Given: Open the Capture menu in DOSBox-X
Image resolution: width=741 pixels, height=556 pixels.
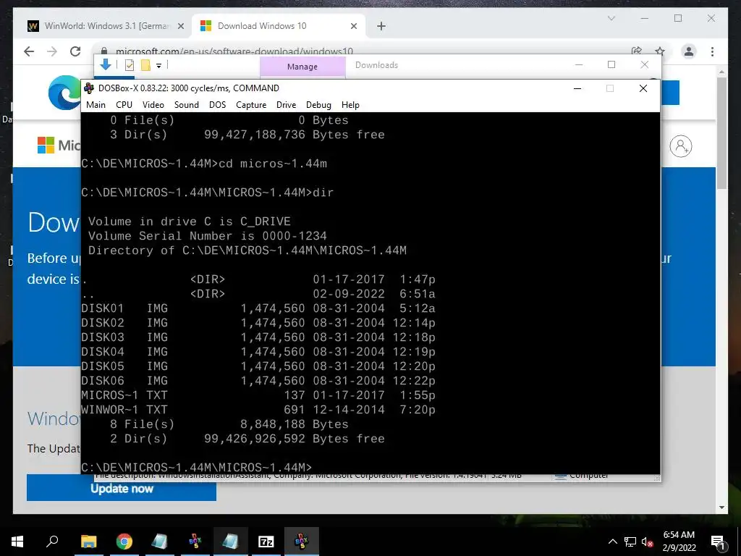Looking at the screenshot, I should point(251,105).
